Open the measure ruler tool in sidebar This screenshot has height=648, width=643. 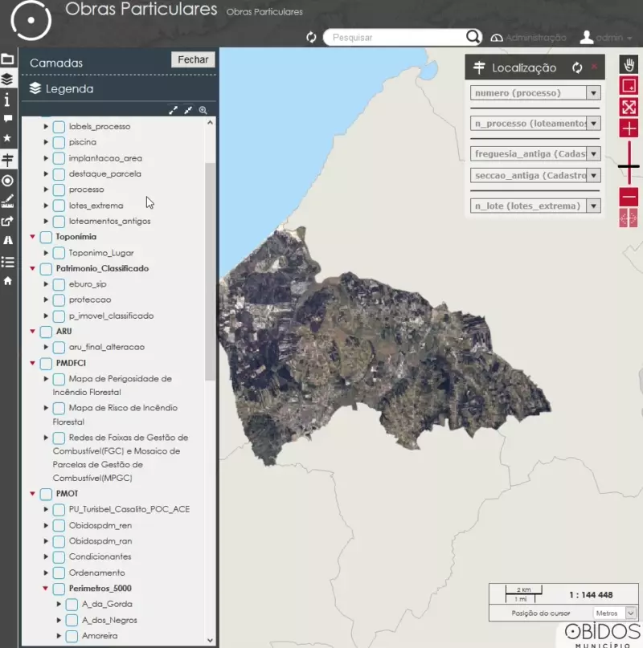pos(8,201)
